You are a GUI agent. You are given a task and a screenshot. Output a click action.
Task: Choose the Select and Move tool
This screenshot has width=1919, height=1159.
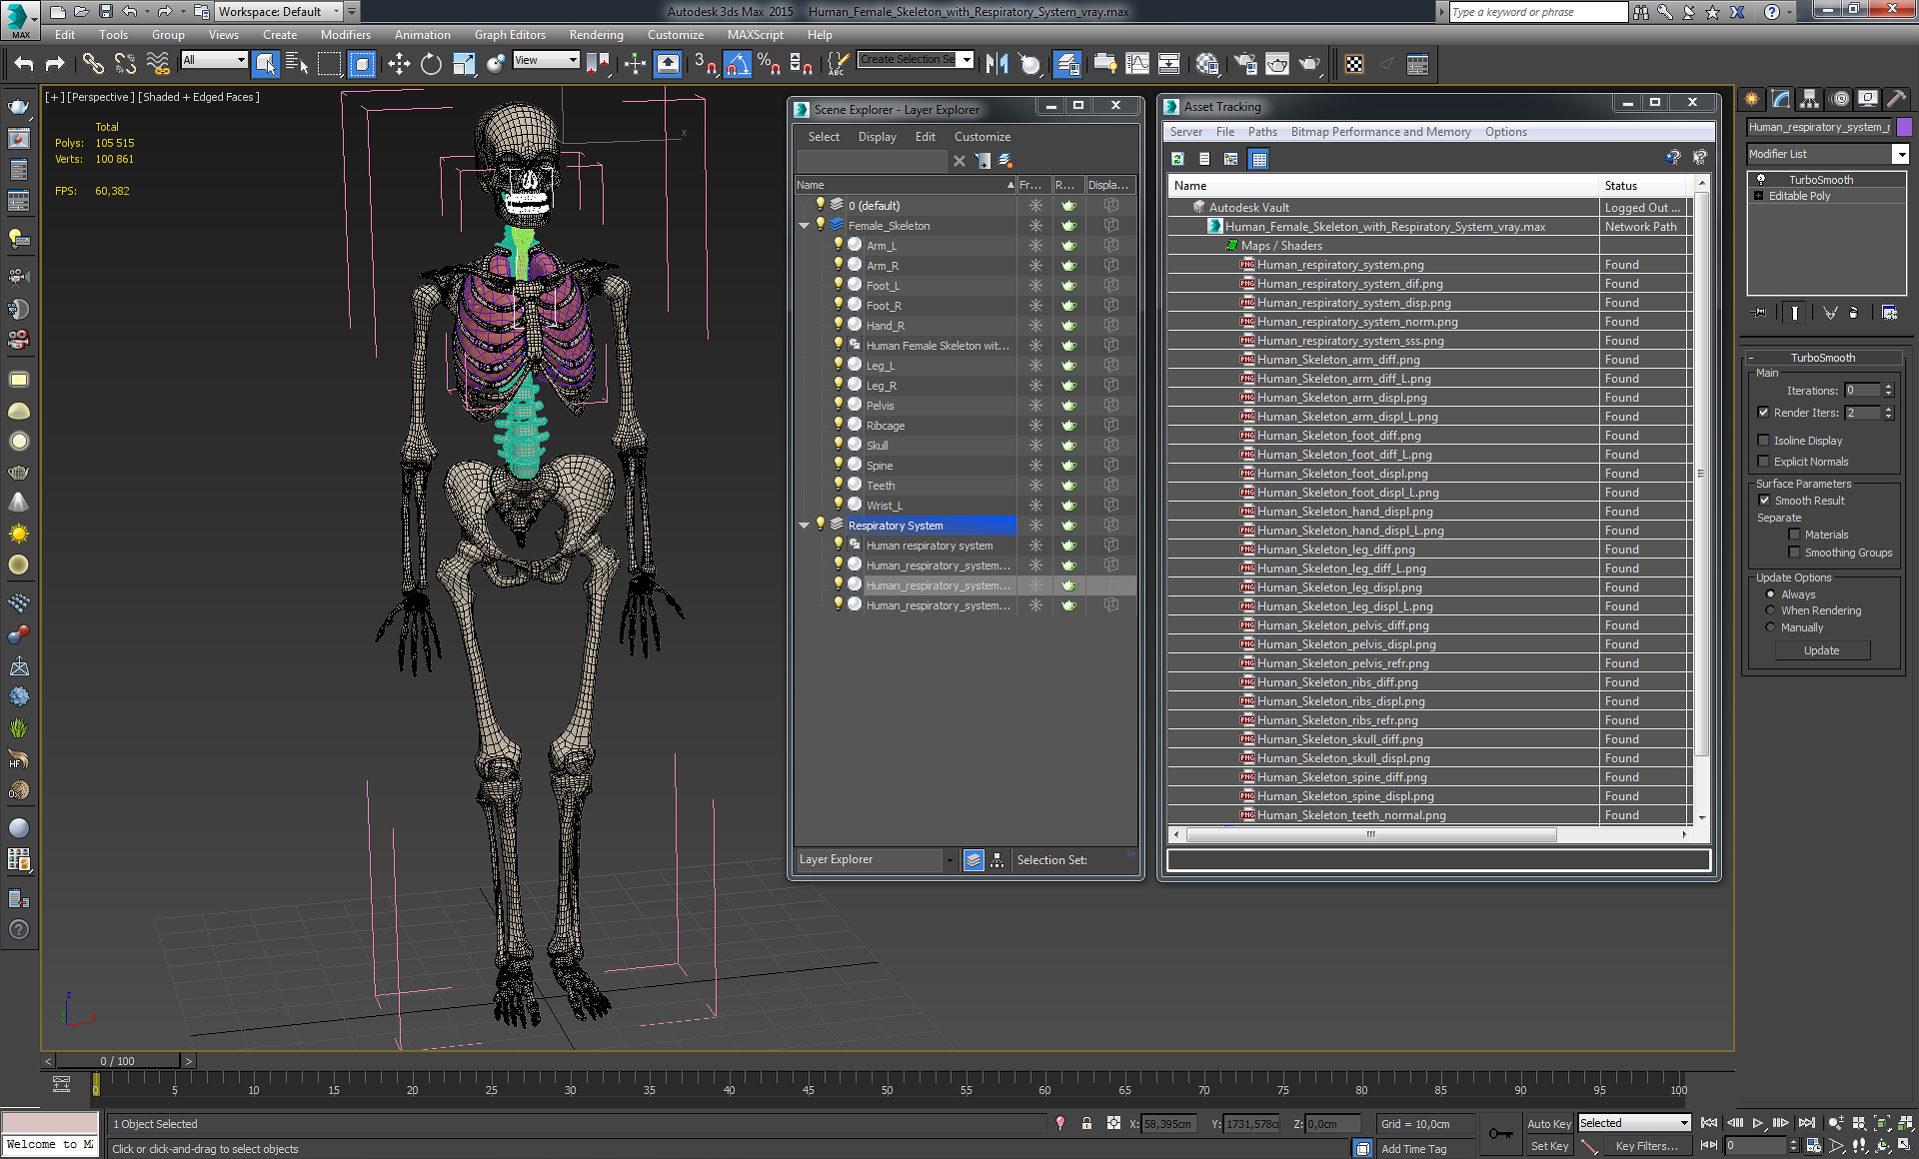pyautogui.click(x=399, y=64)
